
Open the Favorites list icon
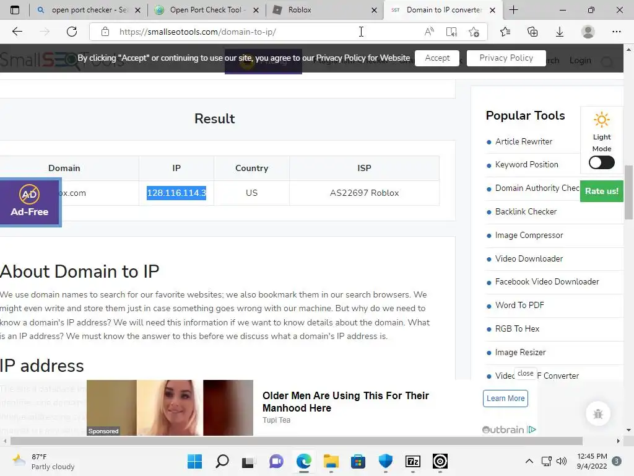pos(505,32)
